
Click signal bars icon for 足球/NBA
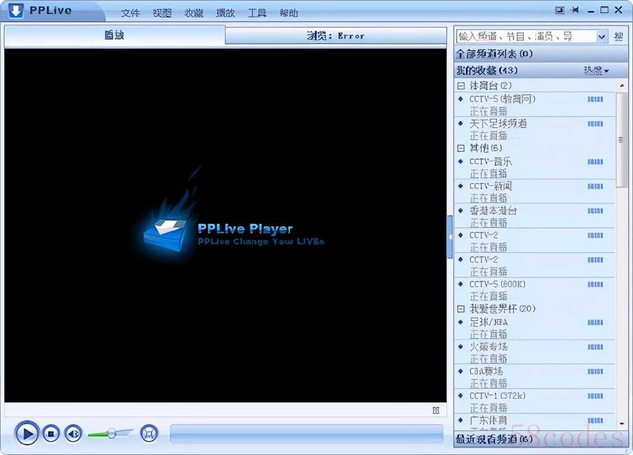595,323
